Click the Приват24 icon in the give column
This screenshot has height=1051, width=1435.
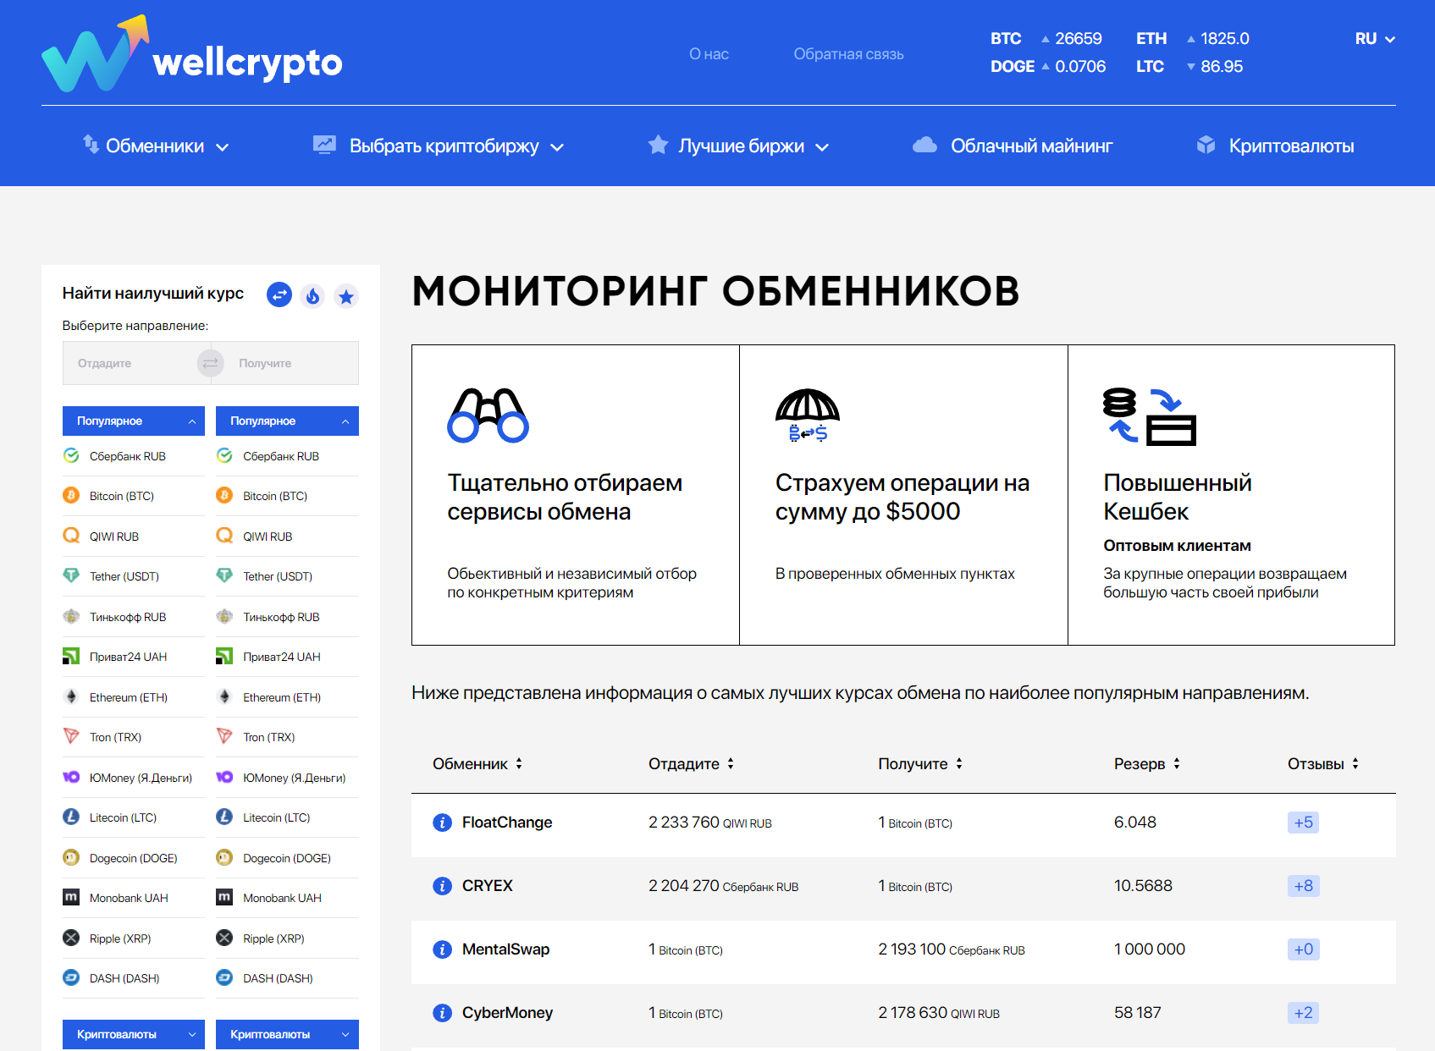pos(71,656)
